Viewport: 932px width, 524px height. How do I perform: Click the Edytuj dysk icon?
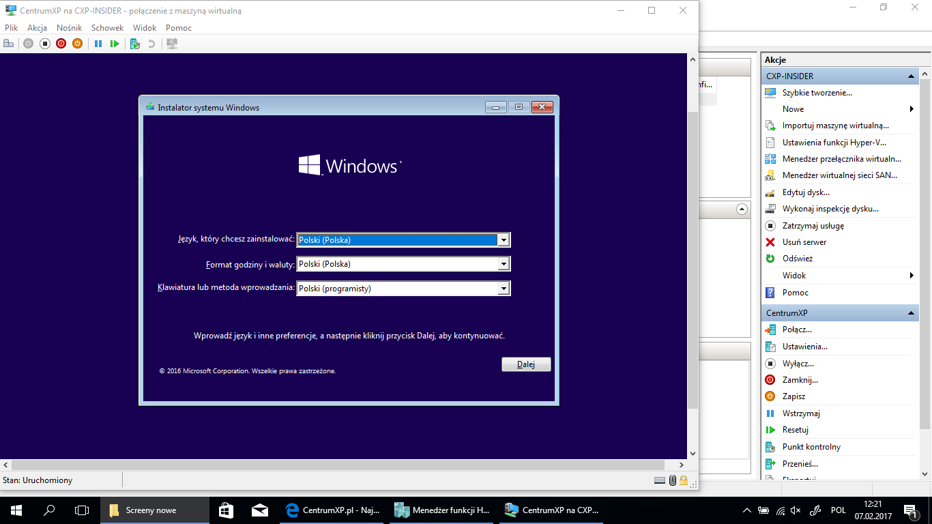point(770,192)
